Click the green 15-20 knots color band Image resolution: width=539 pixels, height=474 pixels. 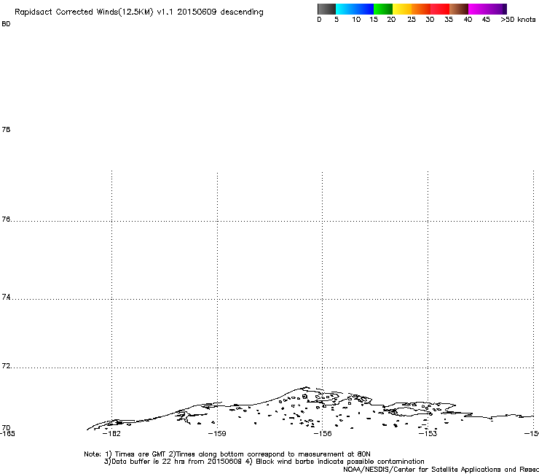pos(383,9)
